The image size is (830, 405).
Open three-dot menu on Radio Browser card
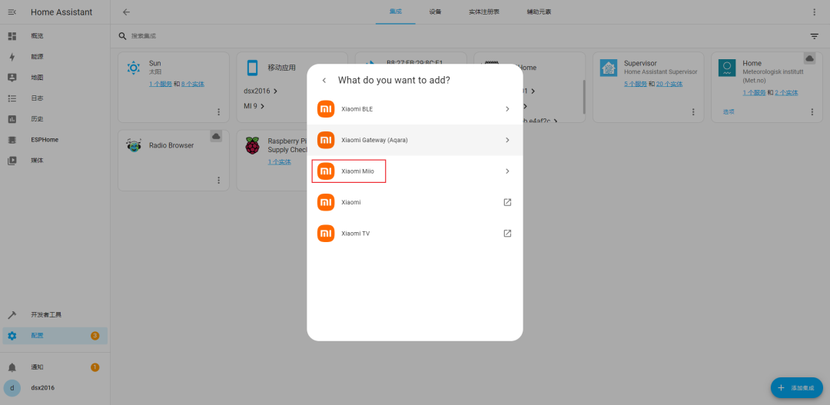point(218,180)
